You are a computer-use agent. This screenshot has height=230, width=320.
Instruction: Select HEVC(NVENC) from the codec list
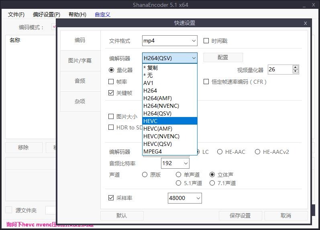coord(161,136)
